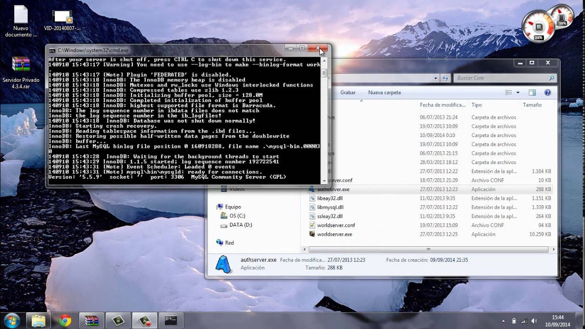
Task: Click the left arrow of horizontal scrollbar
Action: (304, 249)
